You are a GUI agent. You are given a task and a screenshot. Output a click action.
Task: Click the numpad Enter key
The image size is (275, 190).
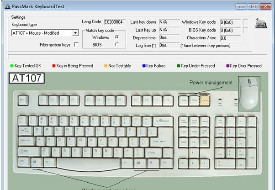click(251, 158)
